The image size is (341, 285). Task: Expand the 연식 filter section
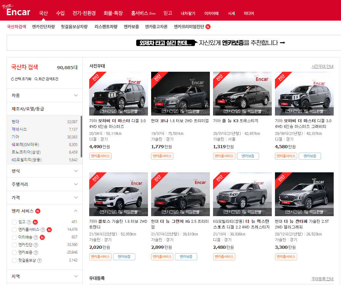tap(44, 171)
